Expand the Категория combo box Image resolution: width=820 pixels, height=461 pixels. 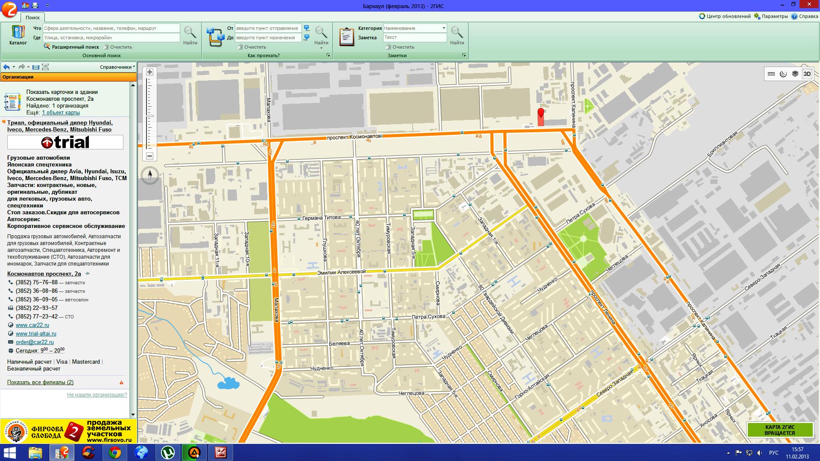tap(444, 28)
